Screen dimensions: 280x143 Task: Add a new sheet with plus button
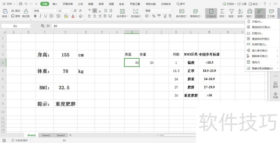(x=70, y=135)
